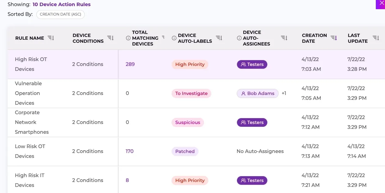This screenshot has width=385, height=193.
Task: Sort by Rule Name column icon
Action: (x=51, y=38)
